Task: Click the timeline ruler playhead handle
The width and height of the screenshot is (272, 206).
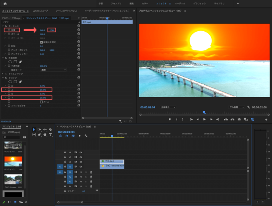Action: [112, 136]
